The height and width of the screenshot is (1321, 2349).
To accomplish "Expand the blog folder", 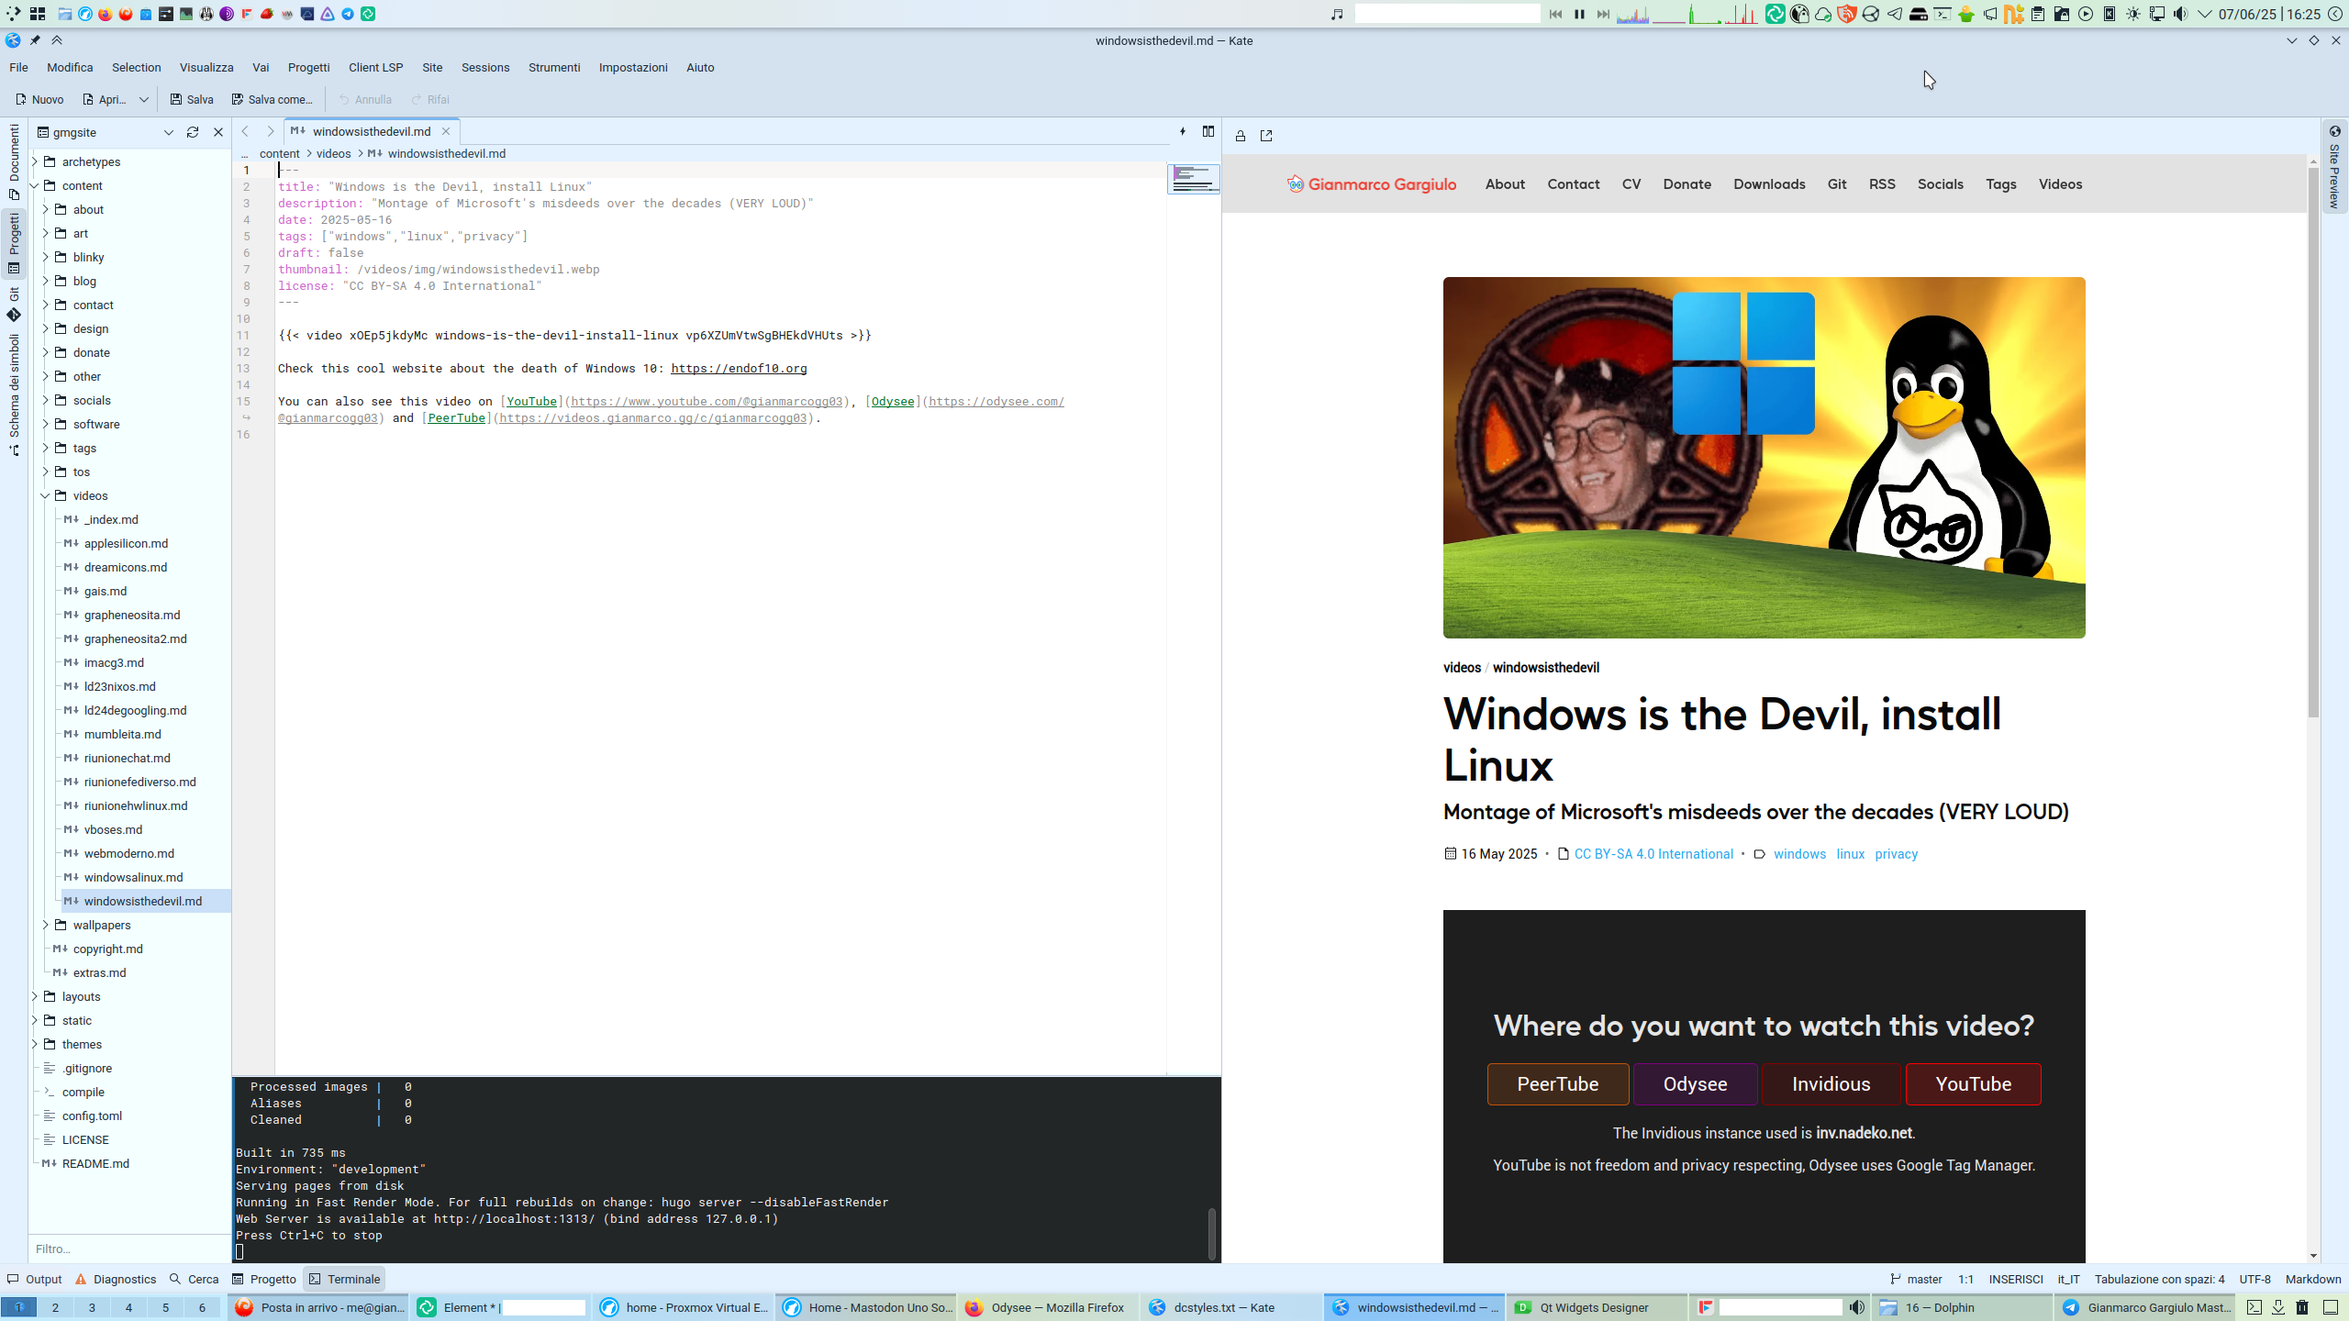I will click(x=45, y=281).
